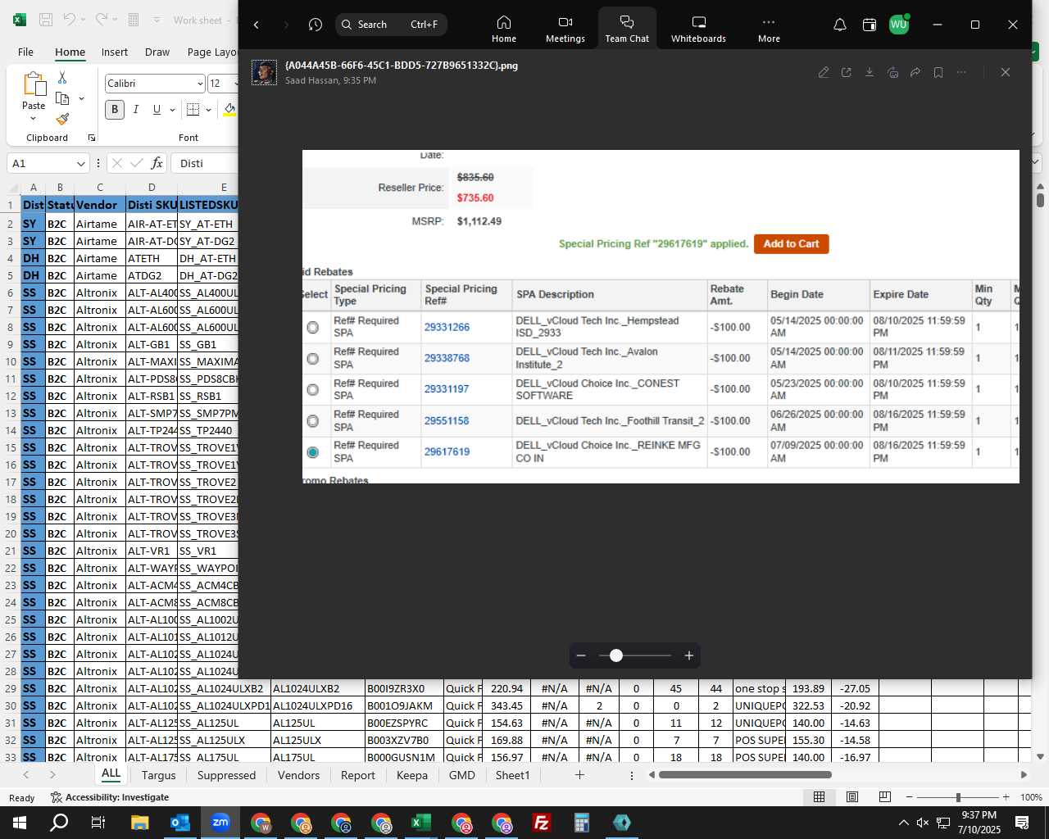Open Special Pricing Ref 29617619 link

point(447,451)
